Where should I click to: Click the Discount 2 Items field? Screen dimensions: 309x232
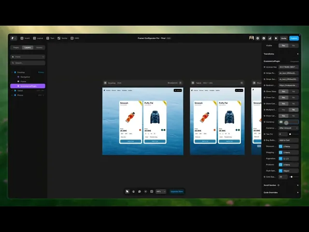click(289, 146)
